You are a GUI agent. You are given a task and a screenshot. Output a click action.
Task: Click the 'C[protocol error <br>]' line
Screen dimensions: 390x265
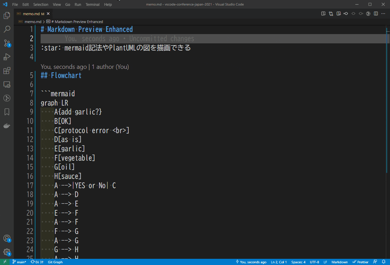pyautogui.click(x=92, y=130)
